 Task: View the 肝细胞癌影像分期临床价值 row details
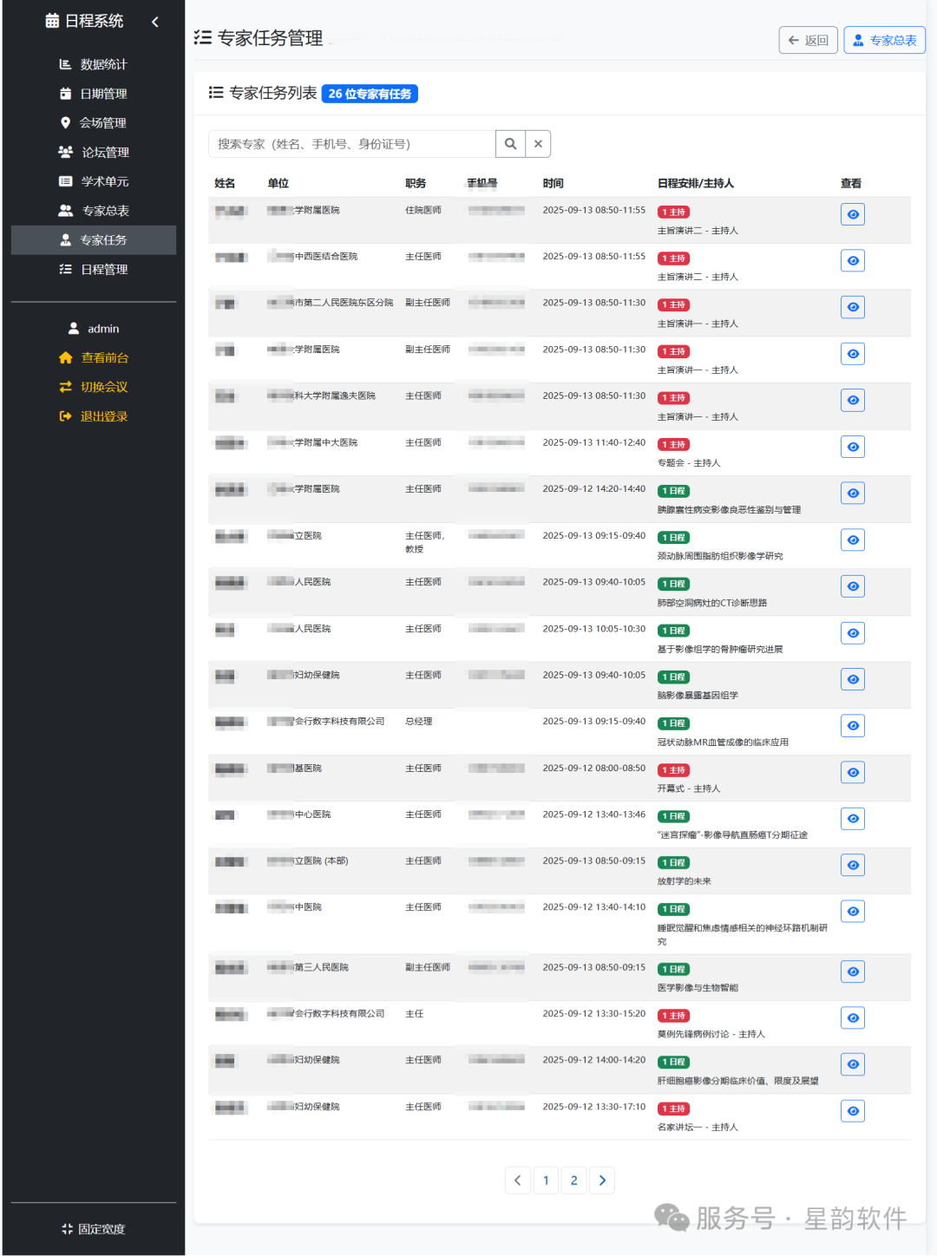pos(853,1064)
